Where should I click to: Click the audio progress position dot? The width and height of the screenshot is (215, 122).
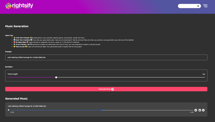(x=102, y=110)
